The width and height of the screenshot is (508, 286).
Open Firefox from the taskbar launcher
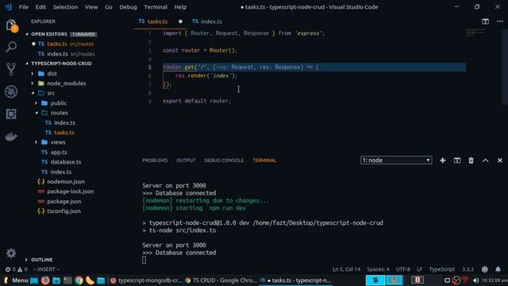[x=45, y=280]
